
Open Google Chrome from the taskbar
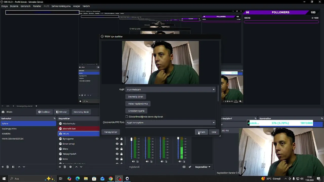(x=111, y=179)
